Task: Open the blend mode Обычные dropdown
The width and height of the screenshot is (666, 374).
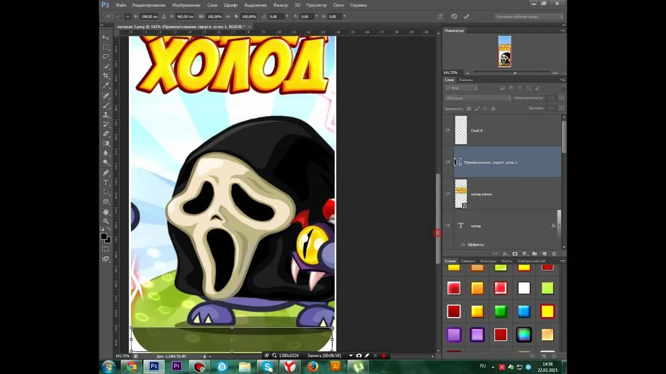Action: (x=478, y=98)
